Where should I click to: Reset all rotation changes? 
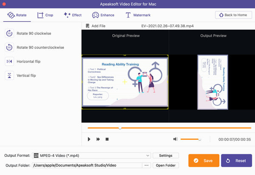coord(236,161)
